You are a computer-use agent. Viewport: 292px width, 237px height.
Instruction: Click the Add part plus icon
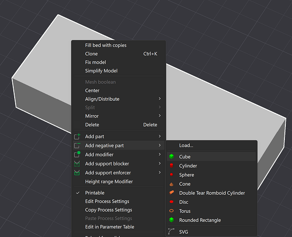(77, 137)
